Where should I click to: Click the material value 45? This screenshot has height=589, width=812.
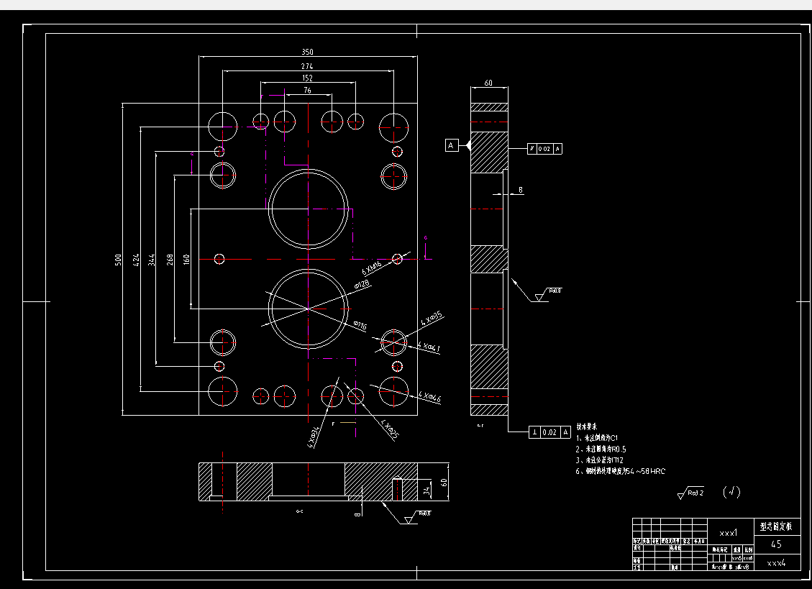(x=776, y=544)
